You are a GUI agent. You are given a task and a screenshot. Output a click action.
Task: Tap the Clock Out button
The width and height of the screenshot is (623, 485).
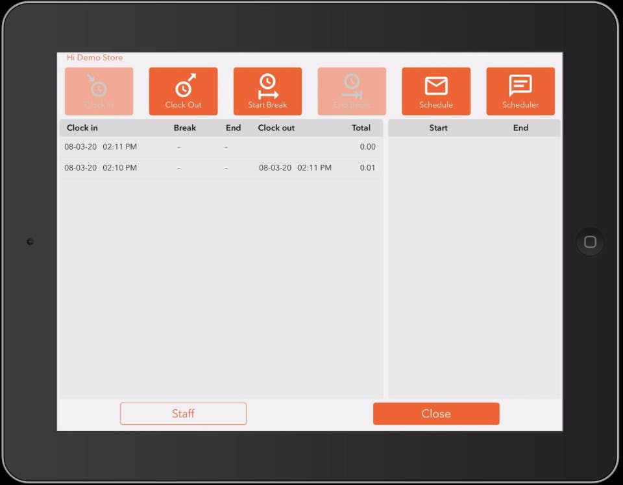pyautogui.click(x=183, y=91)
